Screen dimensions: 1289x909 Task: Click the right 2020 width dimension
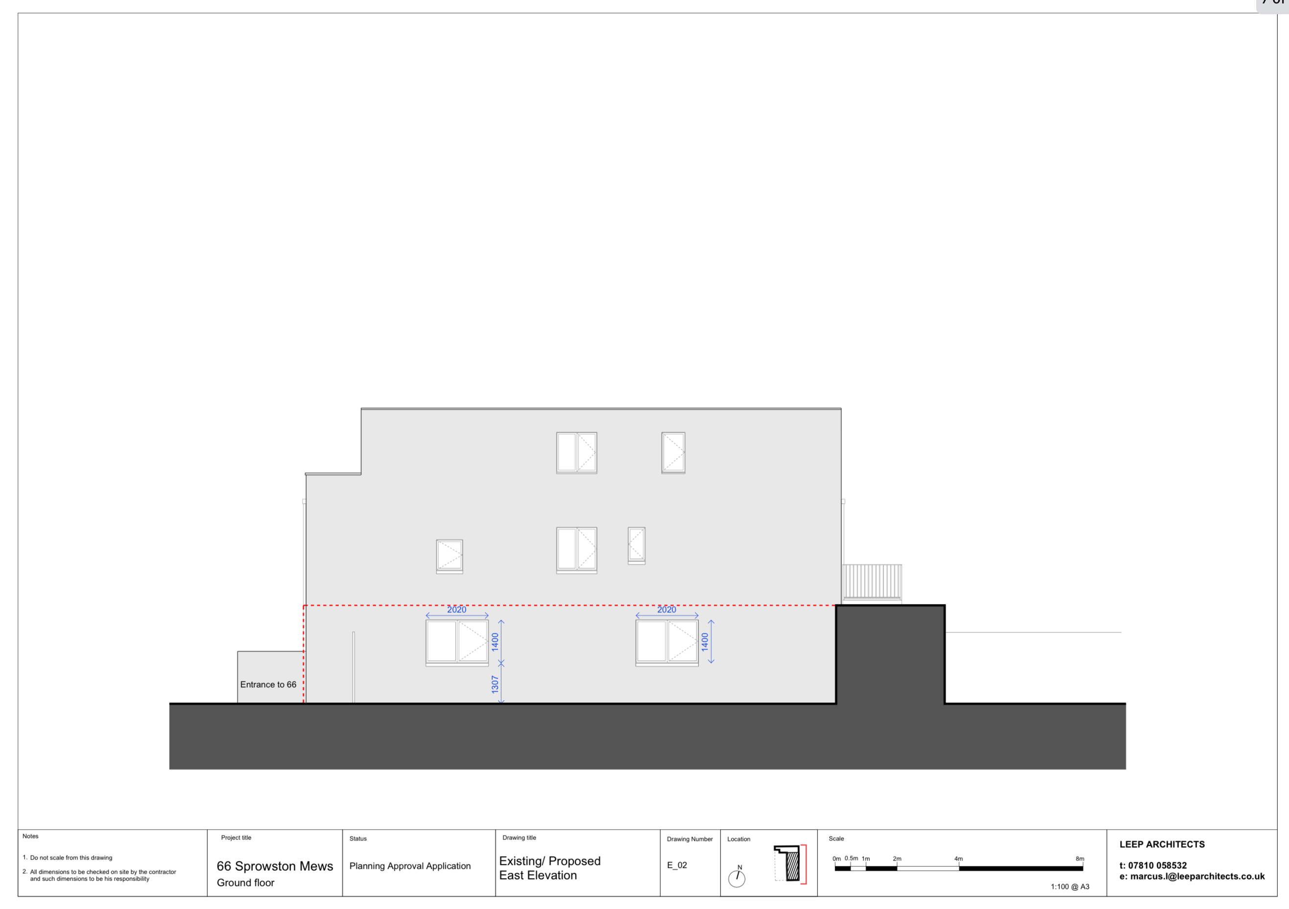[667, 610]
